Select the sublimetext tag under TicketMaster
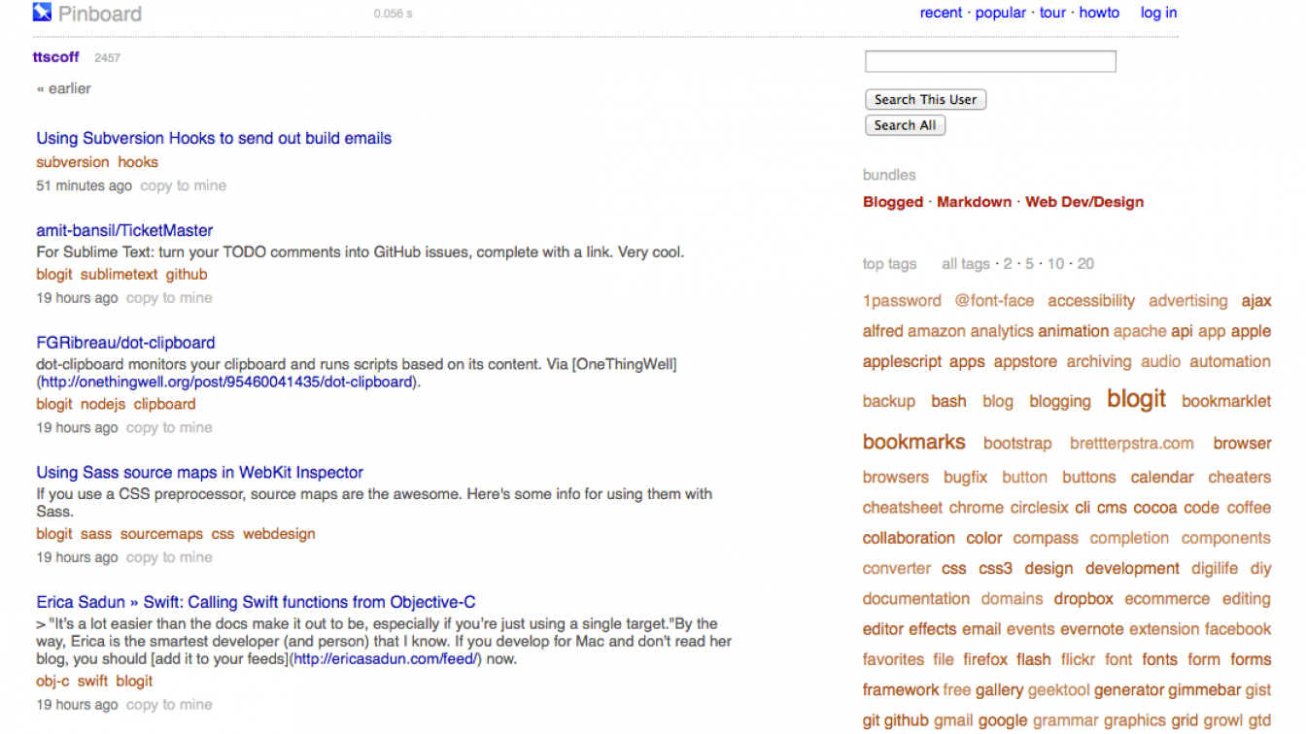1306x734 pixels. tap(119, 274)
